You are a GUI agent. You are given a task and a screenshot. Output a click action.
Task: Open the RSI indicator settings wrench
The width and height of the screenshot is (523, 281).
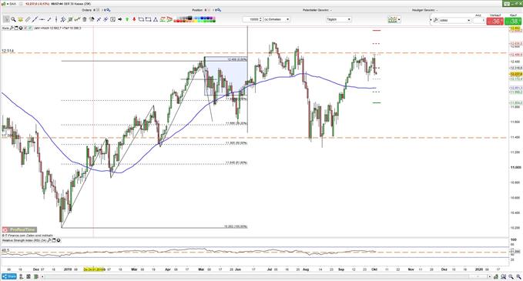[x=49, y=240]
